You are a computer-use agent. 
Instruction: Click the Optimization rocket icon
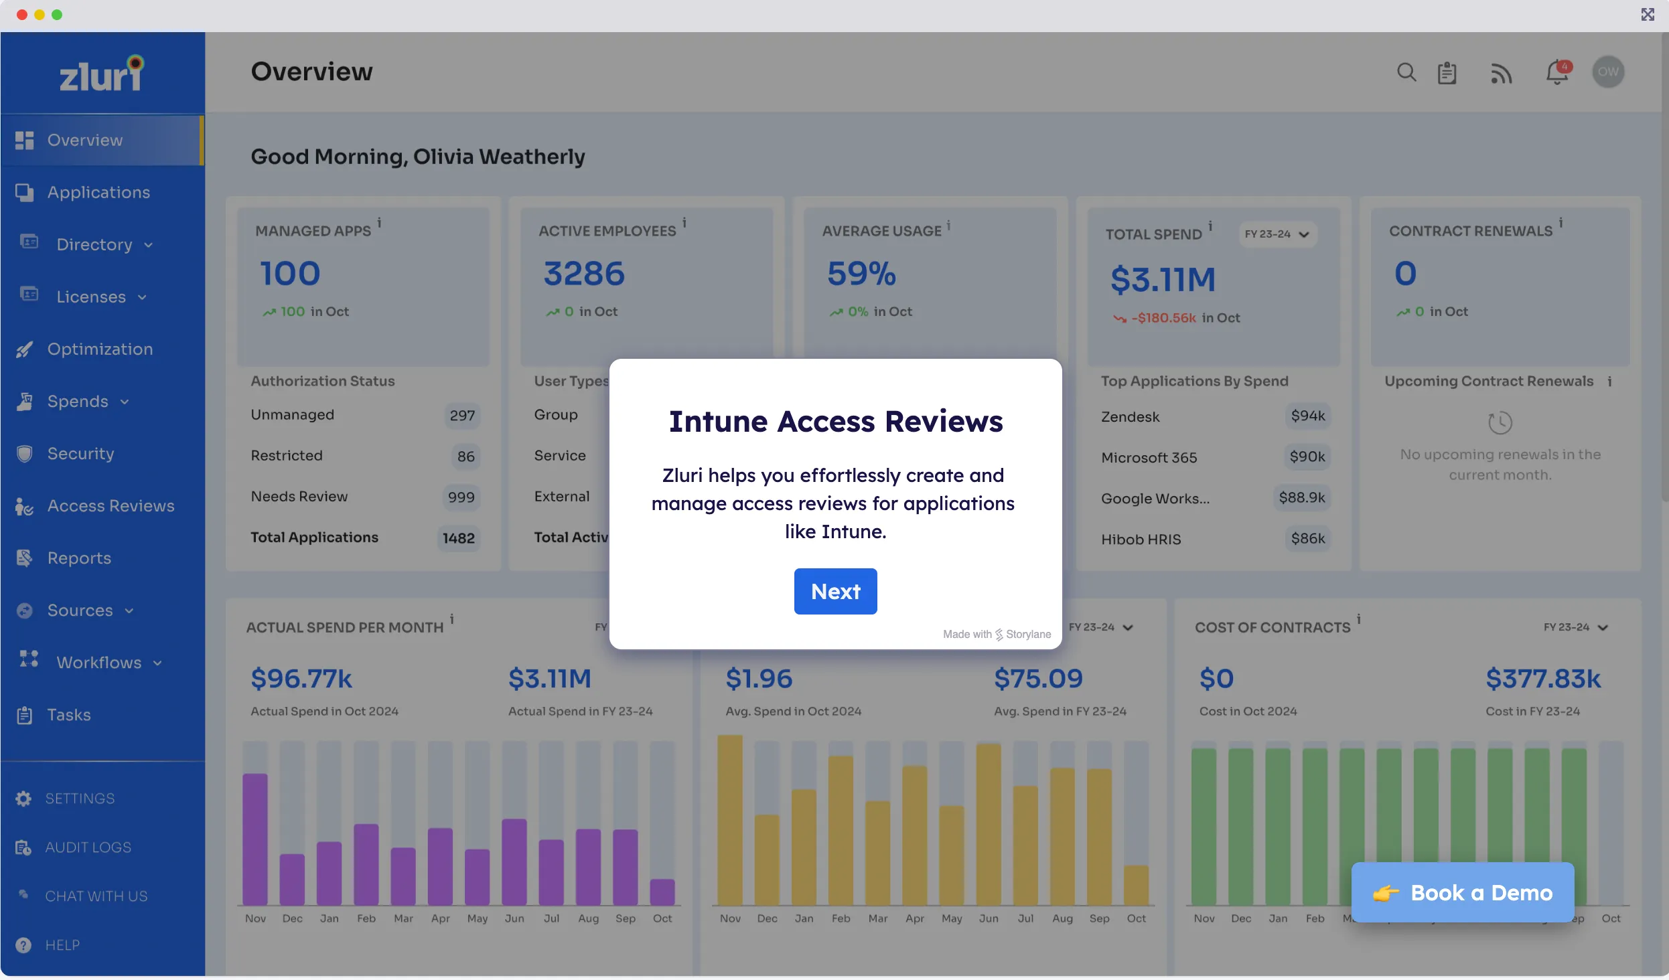[x=25, y=349]
